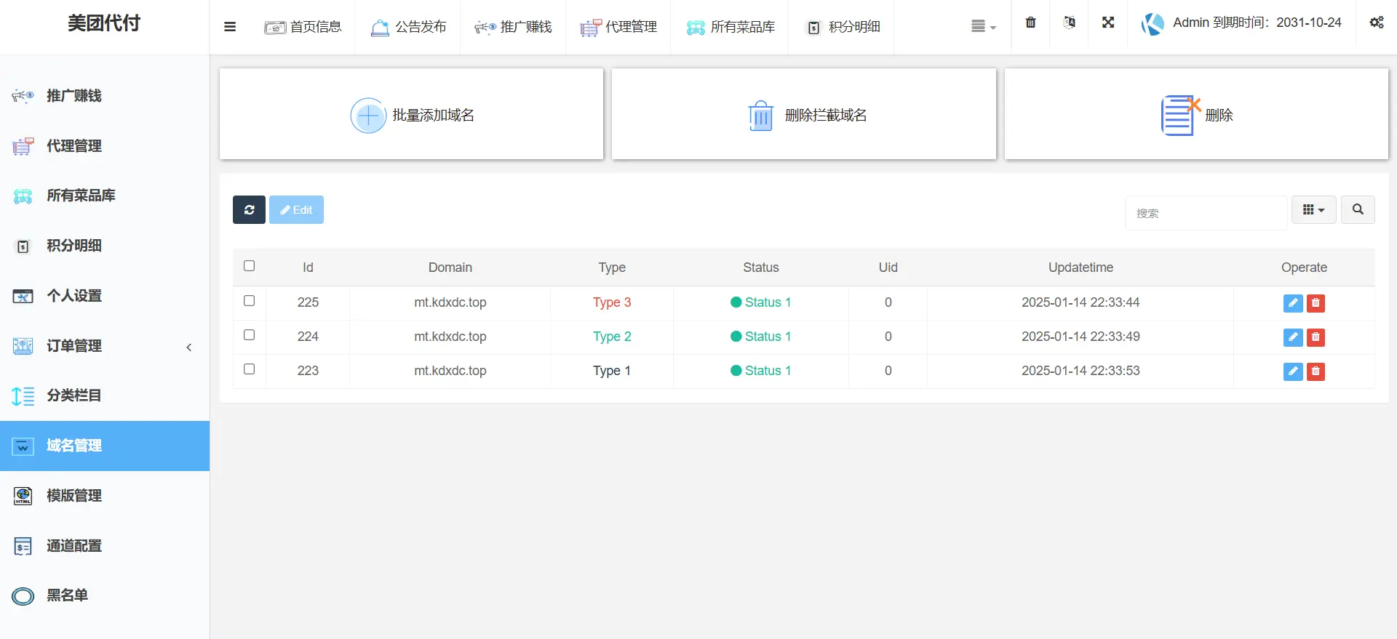Refresh the domain table
Viewport: 1397px width, 639px height.
249,210
